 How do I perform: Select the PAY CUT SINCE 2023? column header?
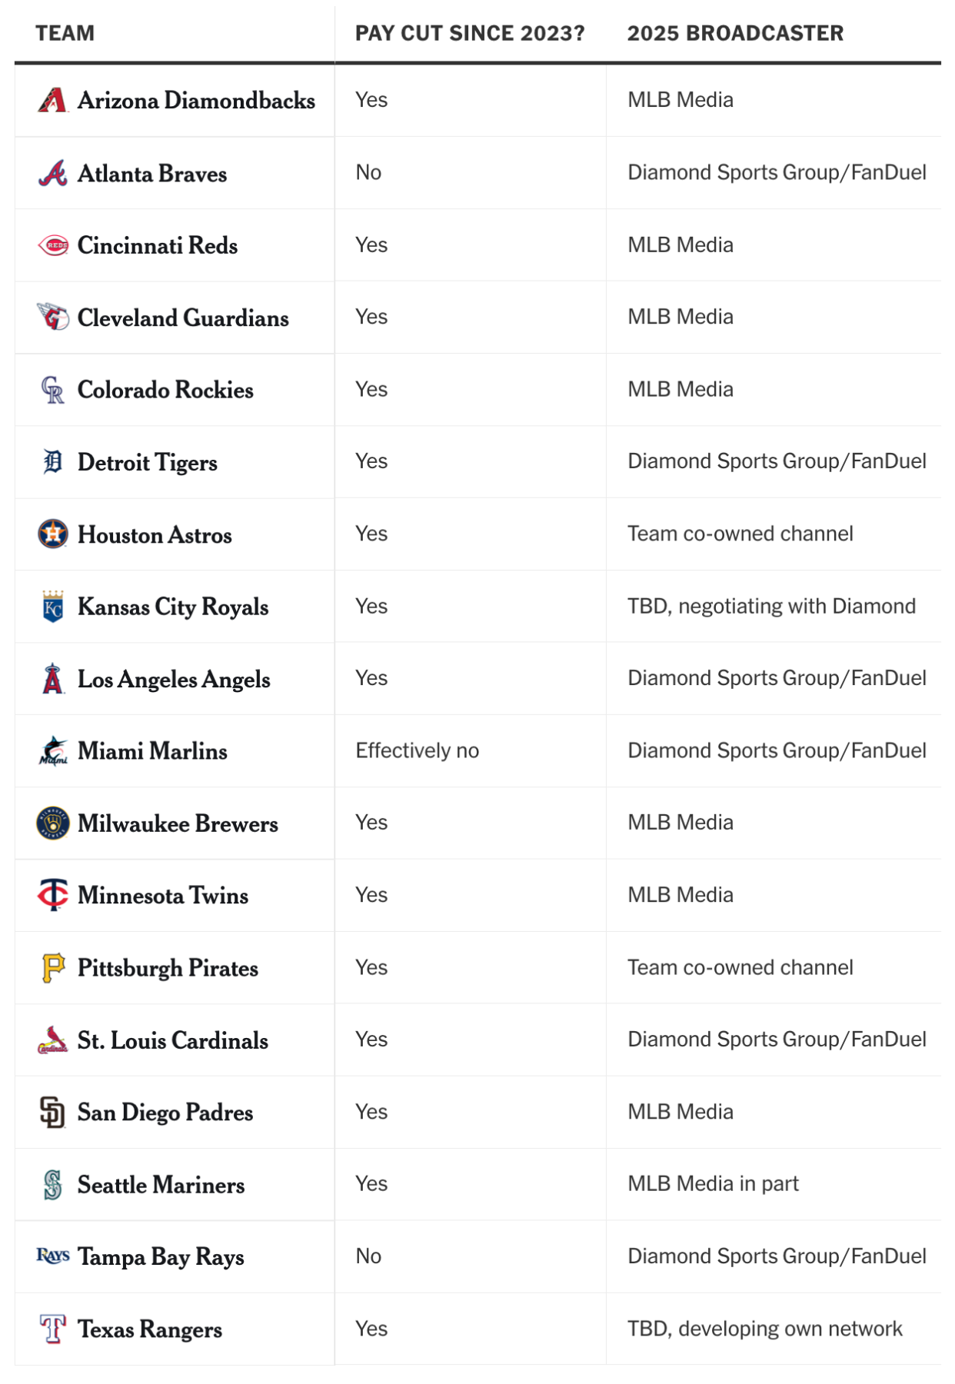[x=470, y=33]
